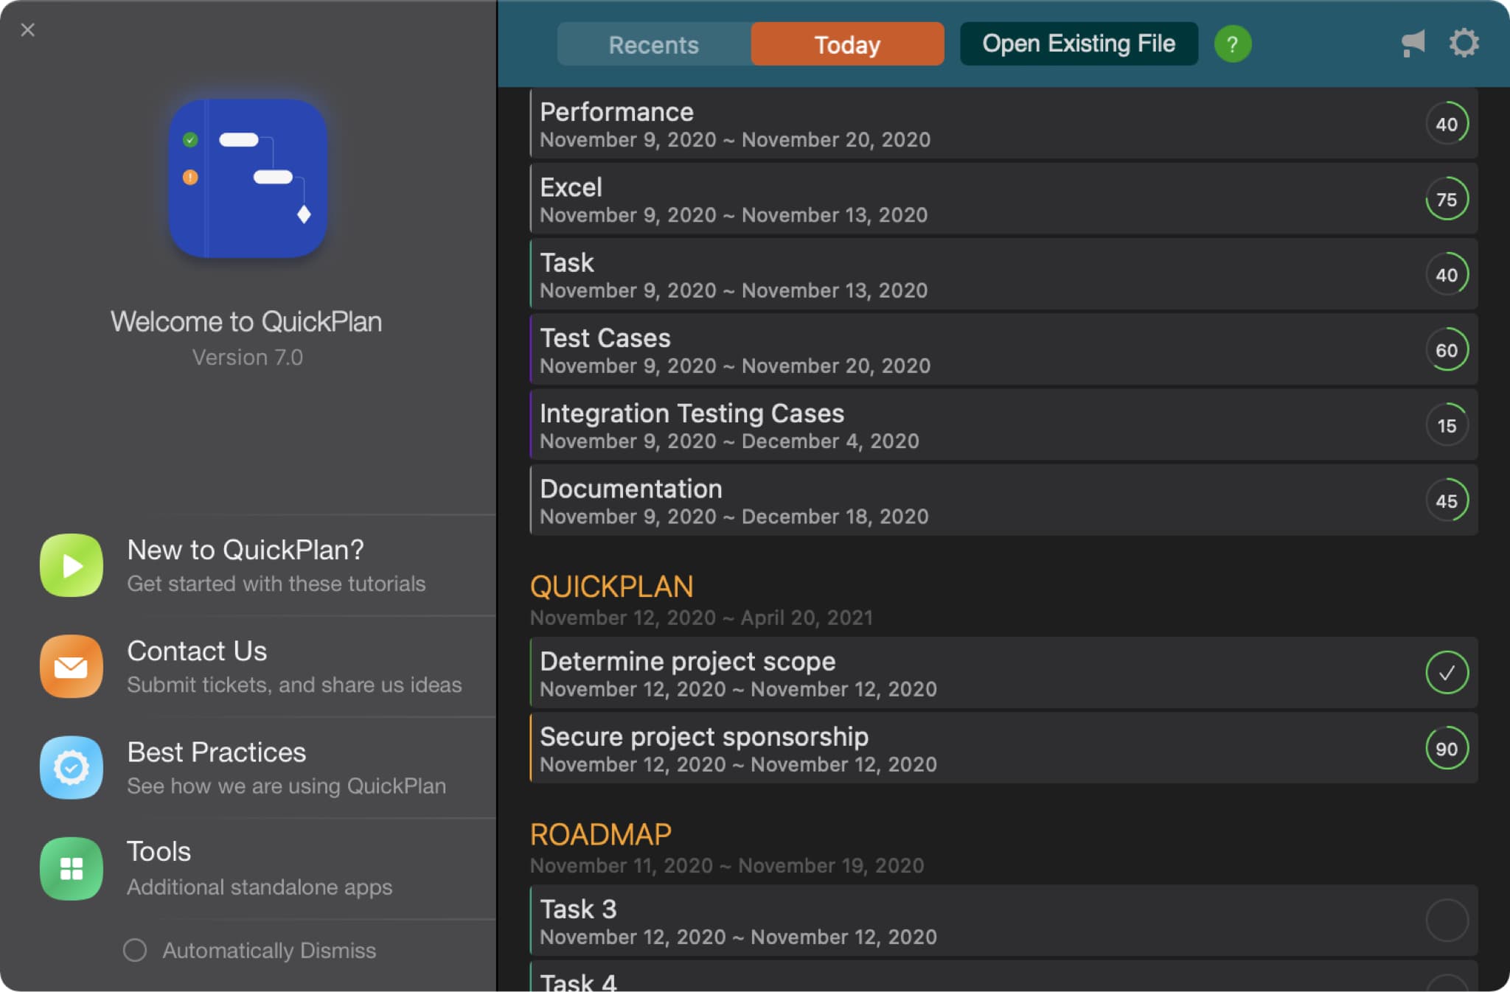Open the ROADMAP project heading

click(600, 834)
